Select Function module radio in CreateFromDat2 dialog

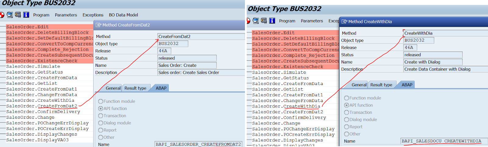tap(101, 101)
